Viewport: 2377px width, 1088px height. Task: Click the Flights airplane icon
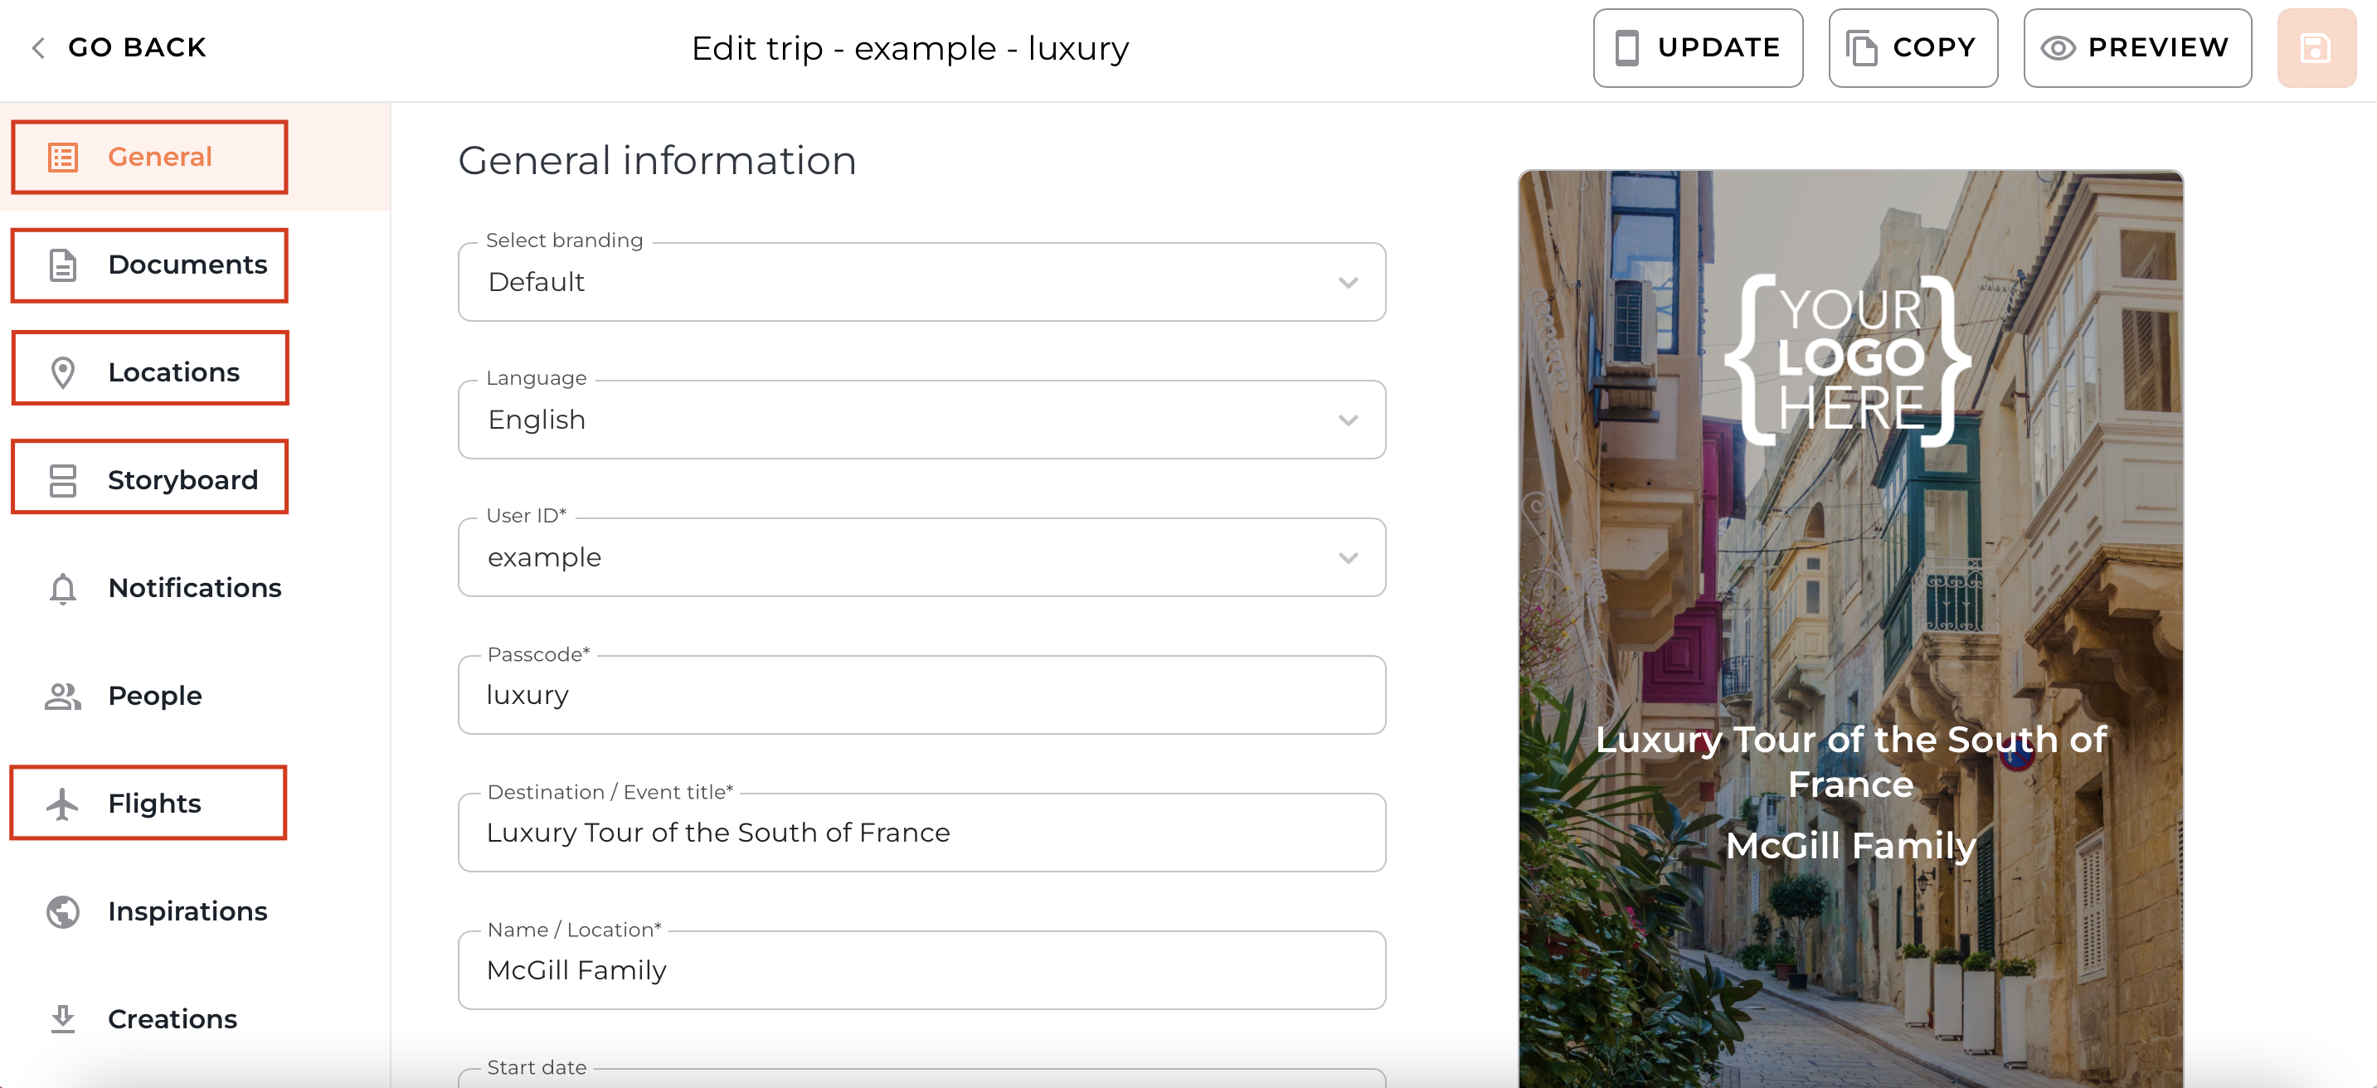coord(63,804)
